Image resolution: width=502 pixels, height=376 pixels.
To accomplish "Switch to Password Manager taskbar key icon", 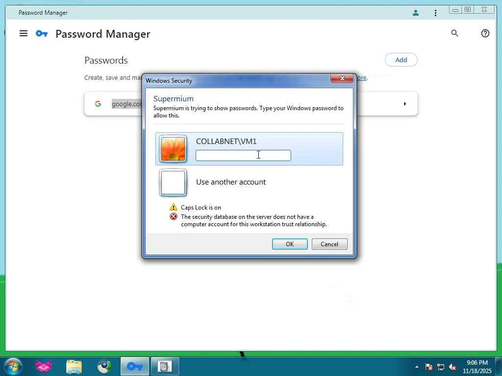I will pos(135,366).
